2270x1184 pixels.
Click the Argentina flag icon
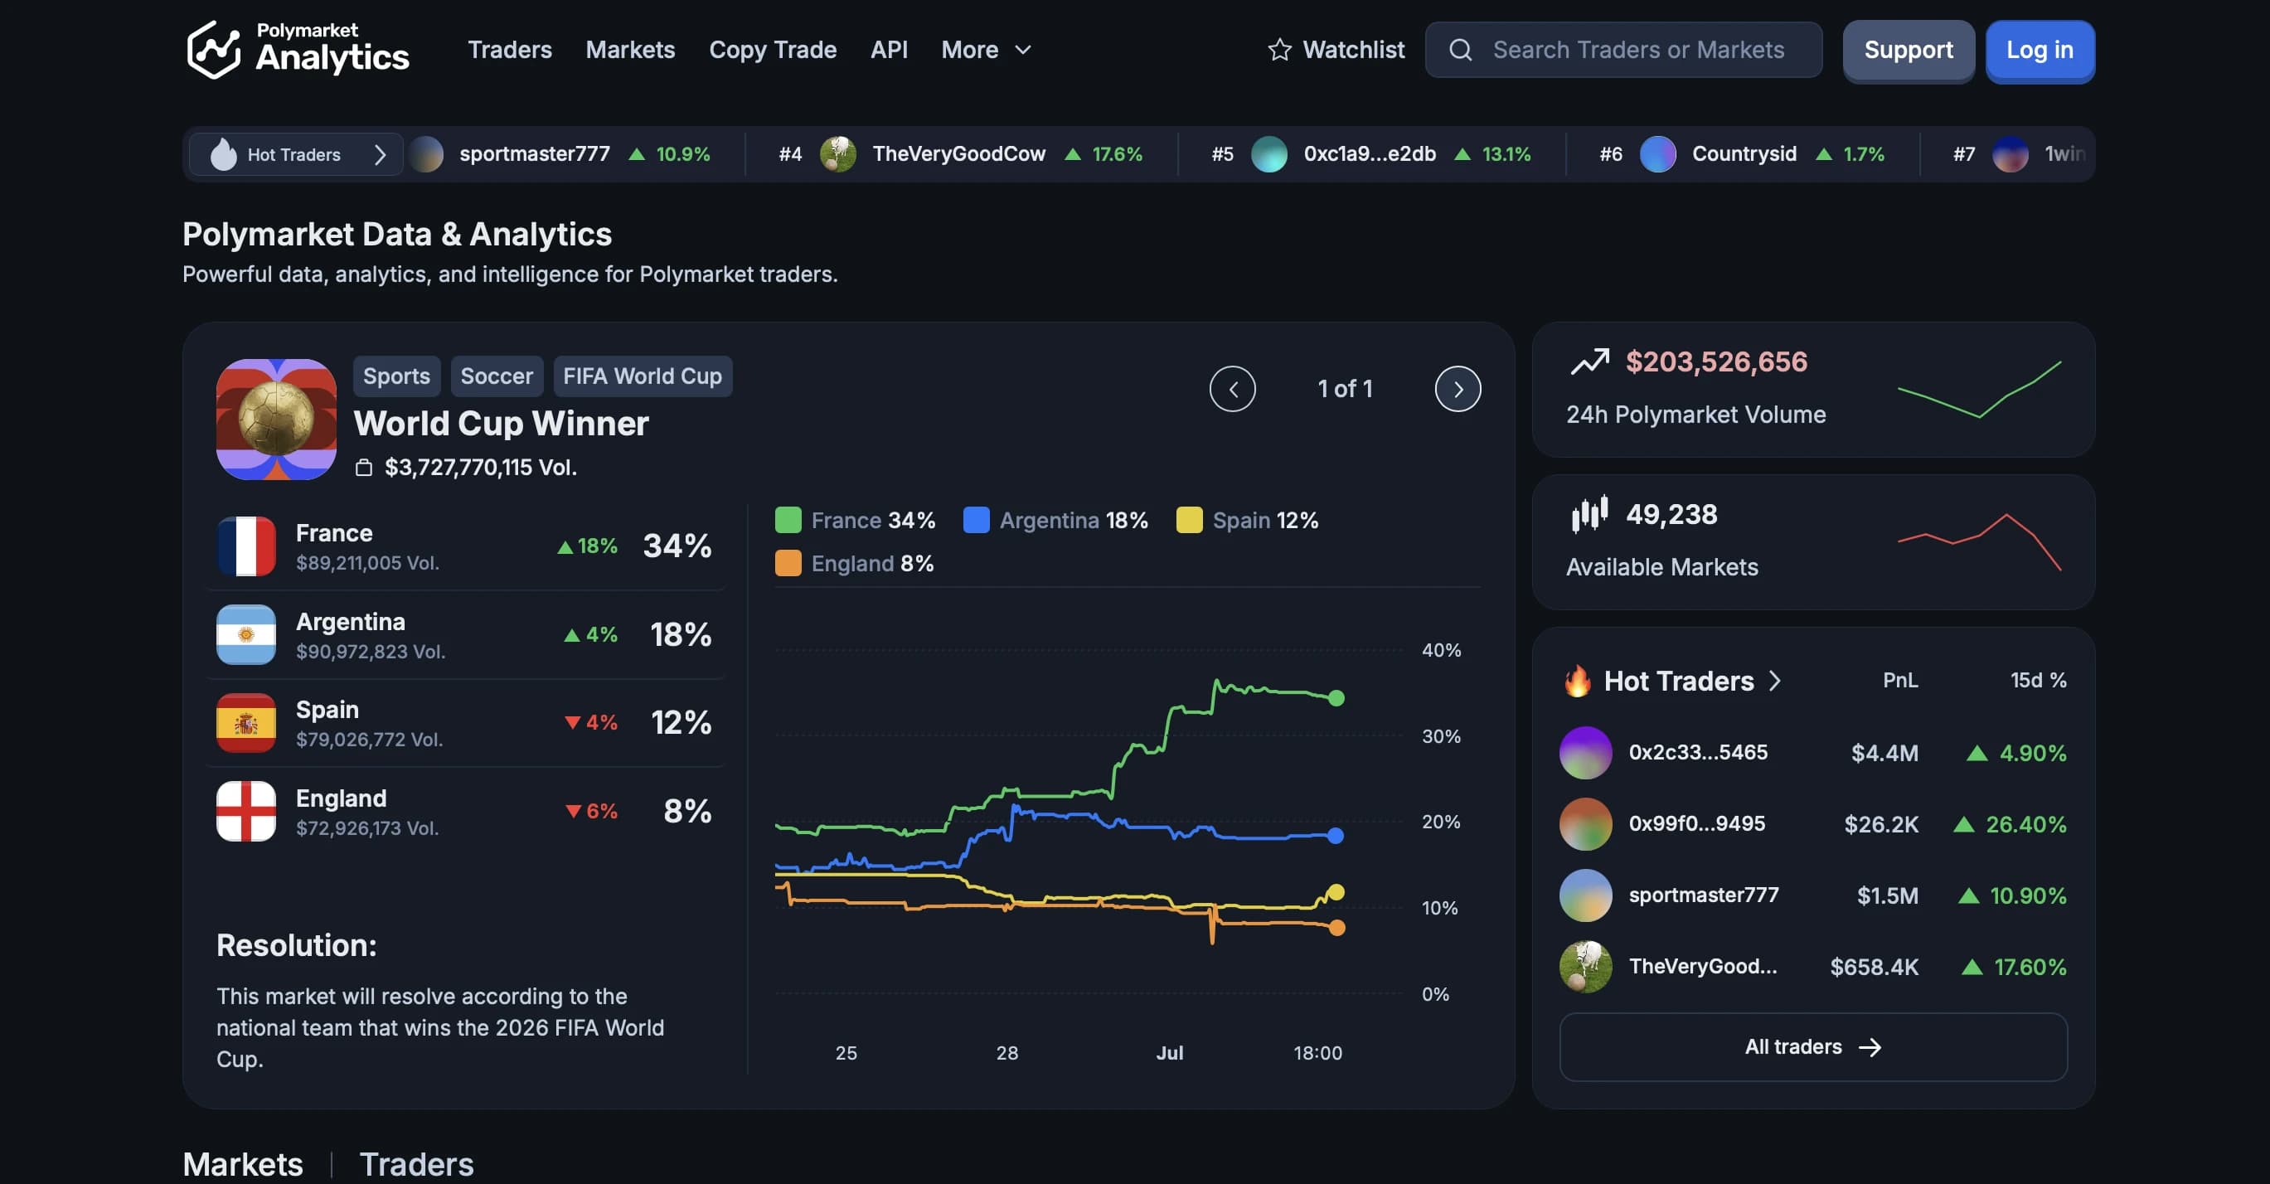coord(246,634)
